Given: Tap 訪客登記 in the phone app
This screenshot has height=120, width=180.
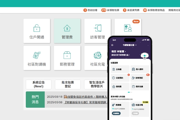Looking at the screenshot, I should click(x=140, y=78).
